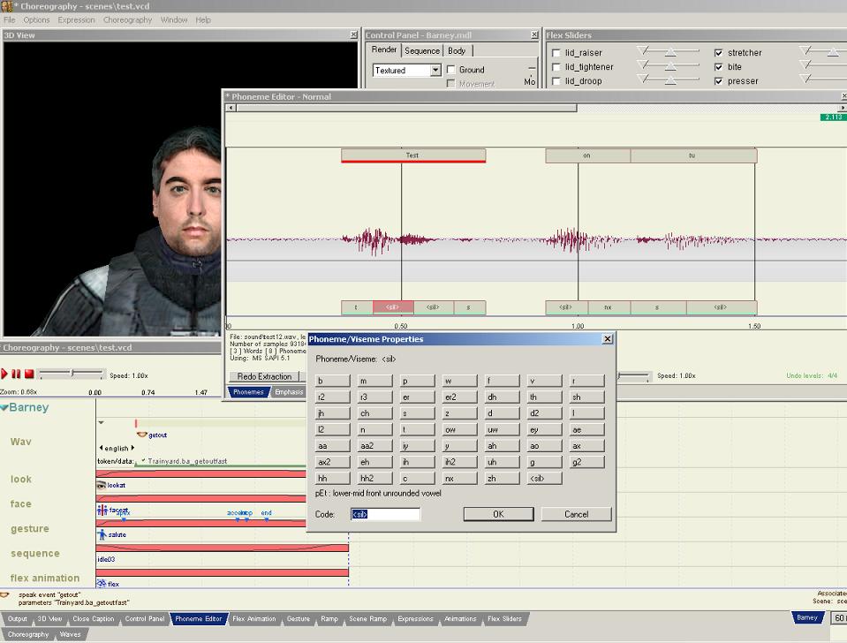Pause the choreography playback
This screenshot has height=643, width=847.
[16, 374]
